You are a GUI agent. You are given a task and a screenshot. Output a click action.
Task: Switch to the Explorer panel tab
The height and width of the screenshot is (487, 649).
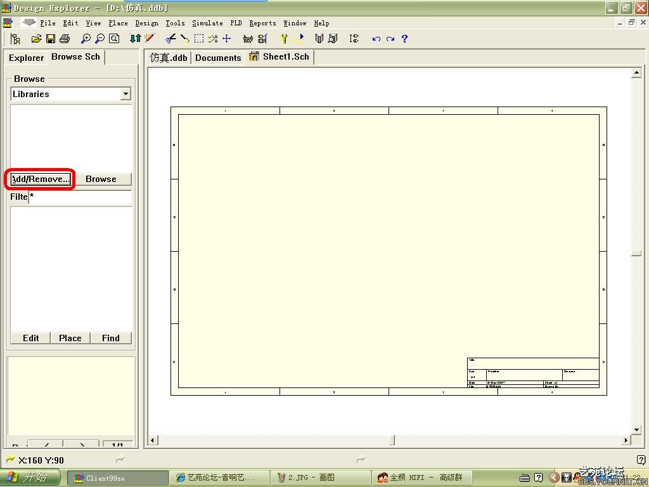(26, 58)
